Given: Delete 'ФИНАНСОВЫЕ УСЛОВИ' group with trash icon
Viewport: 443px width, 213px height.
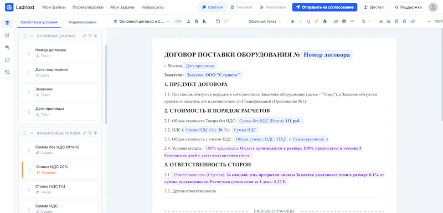Looking at the screenshot, I should pos(95,133).
